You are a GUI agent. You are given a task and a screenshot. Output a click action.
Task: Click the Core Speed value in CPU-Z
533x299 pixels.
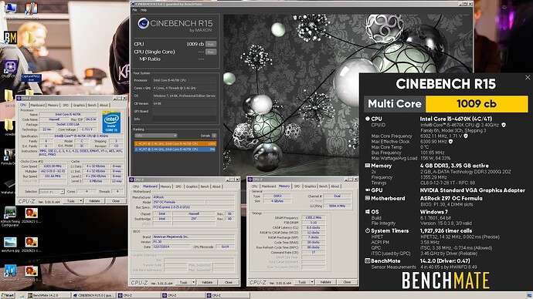coord(53,166)
